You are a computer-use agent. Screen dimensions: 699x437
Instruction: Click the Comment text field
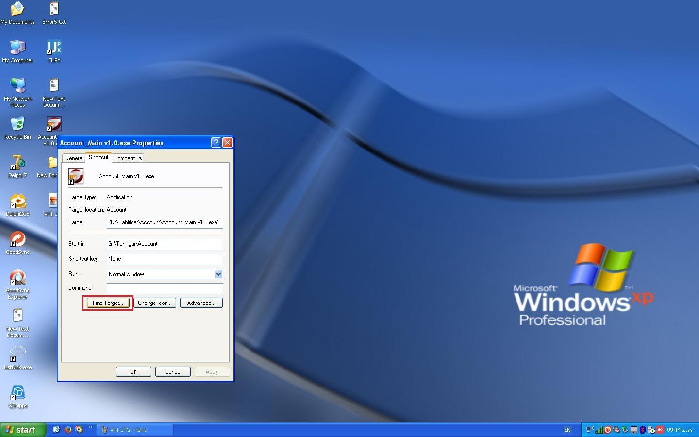pyautogui.click(x=165, y=288)
